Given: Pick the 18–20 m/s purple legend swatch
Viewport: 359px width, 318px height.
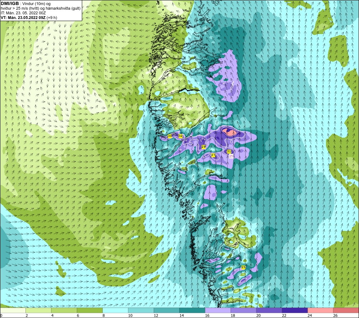Looking at the screenshot, I should click(244, 310).
